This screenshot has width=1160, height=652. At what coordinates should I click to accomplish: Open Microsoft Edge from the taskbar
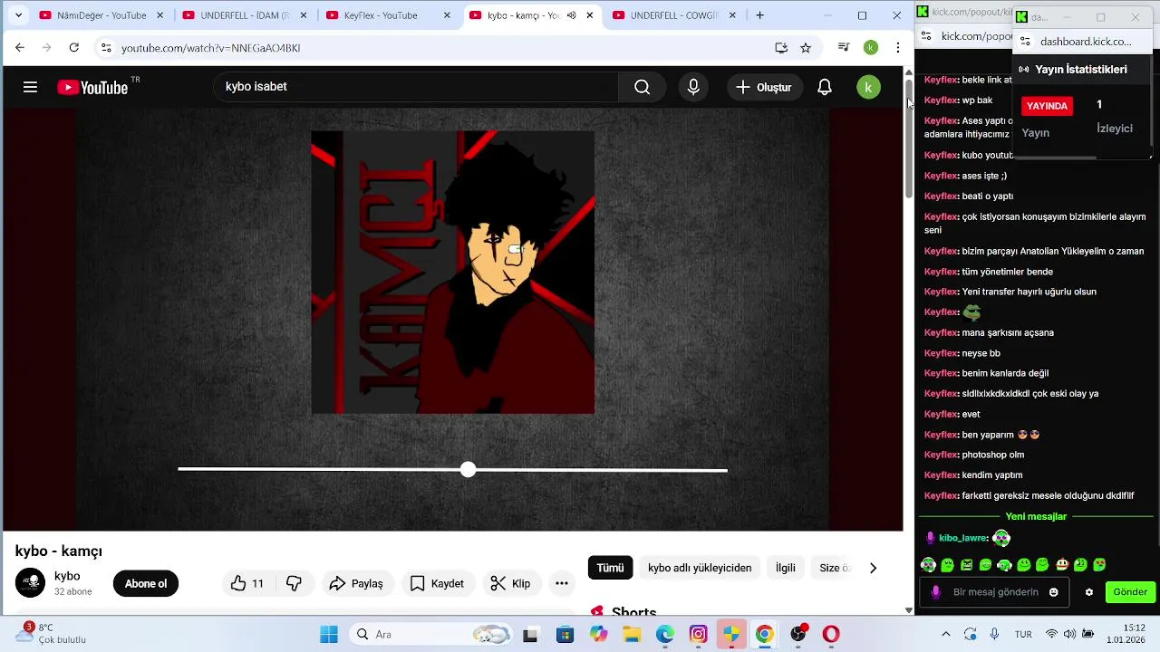pos(665,634)
